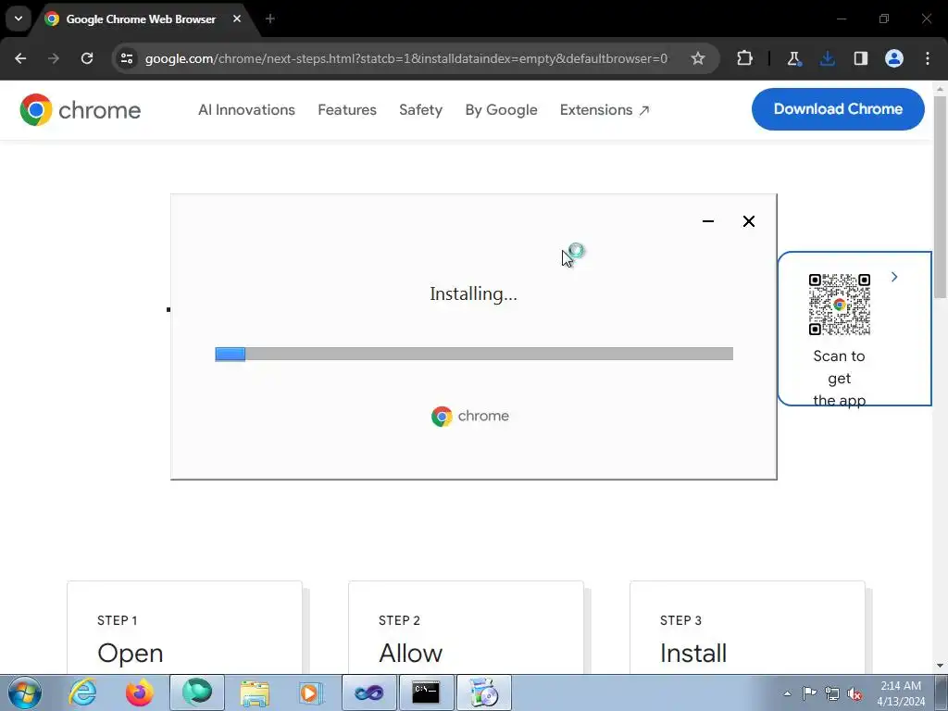Click the QR code image
Image resolution: width=948 pixels, height=711 pixels.
coord(839,304)
